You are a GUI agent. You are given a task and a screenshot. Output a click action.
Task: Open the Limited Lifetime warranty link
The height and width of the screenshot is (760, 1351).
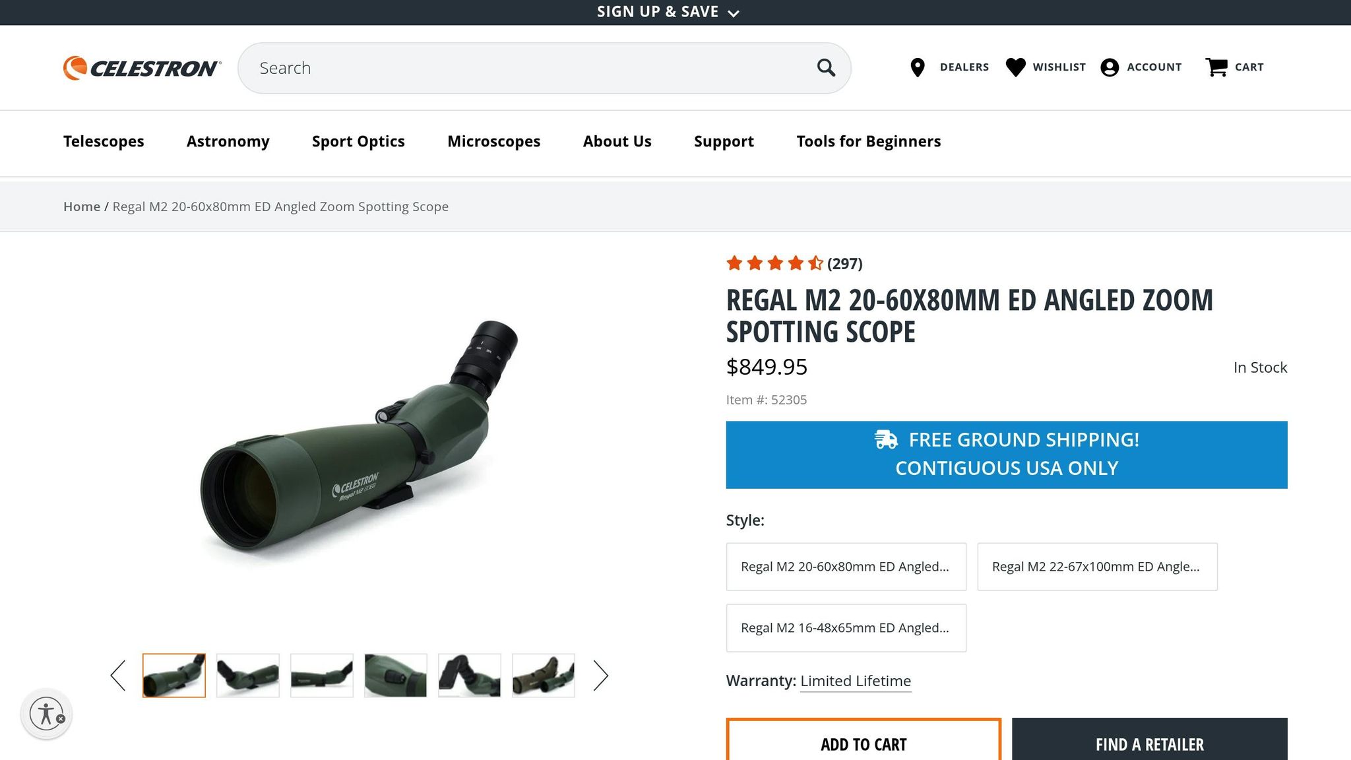pos(855,680)
